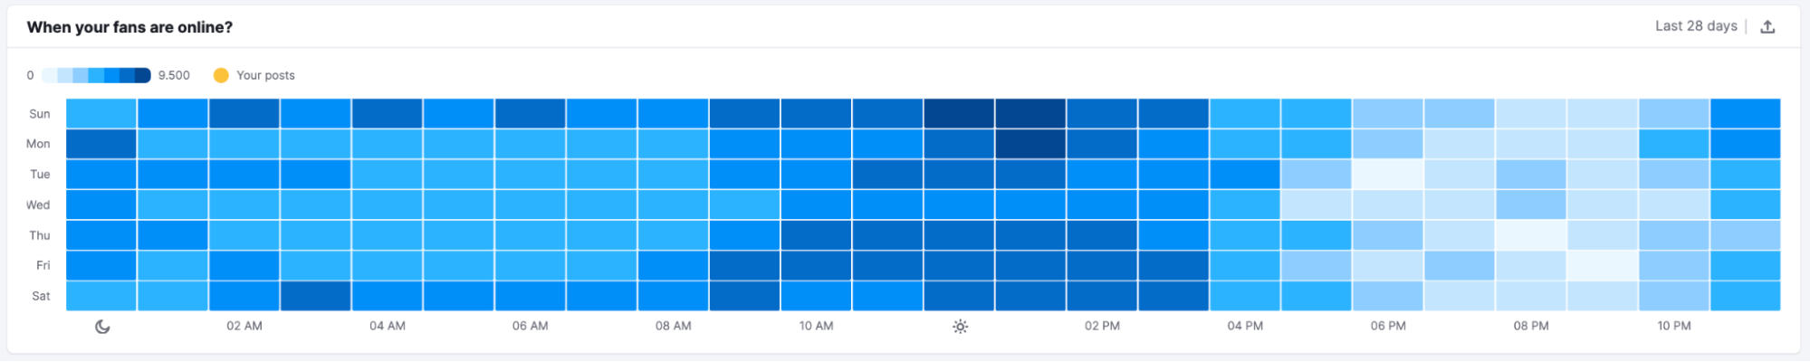Select the Sunday noon dark cell

pyautogui.click(x=959, y=113)
